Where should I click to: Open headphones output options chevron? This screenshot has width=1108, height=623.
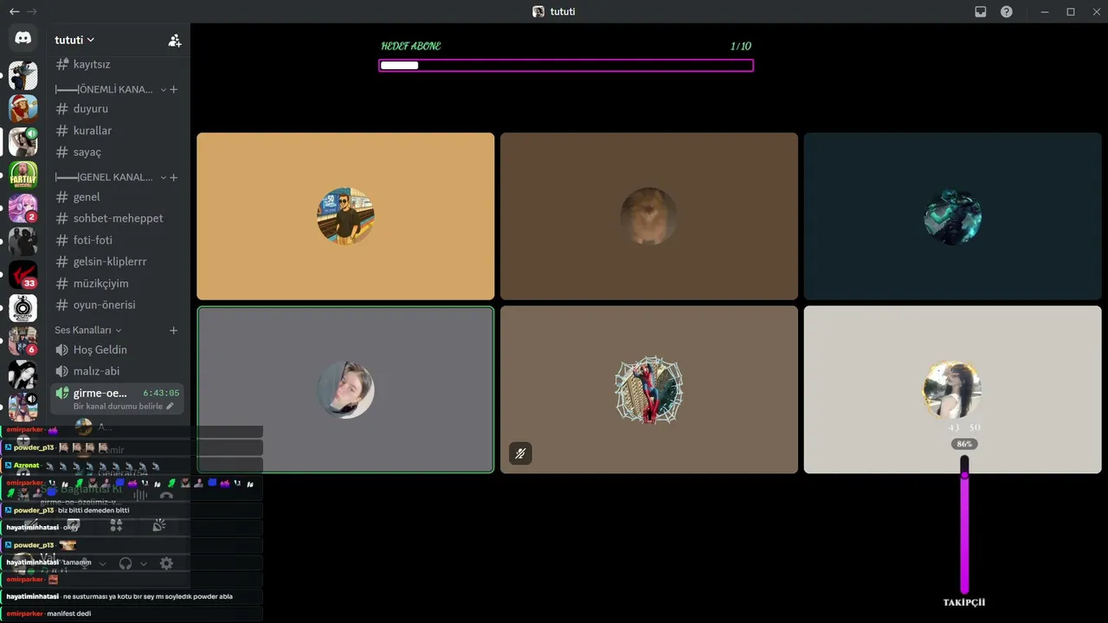[x=144, y=563]
